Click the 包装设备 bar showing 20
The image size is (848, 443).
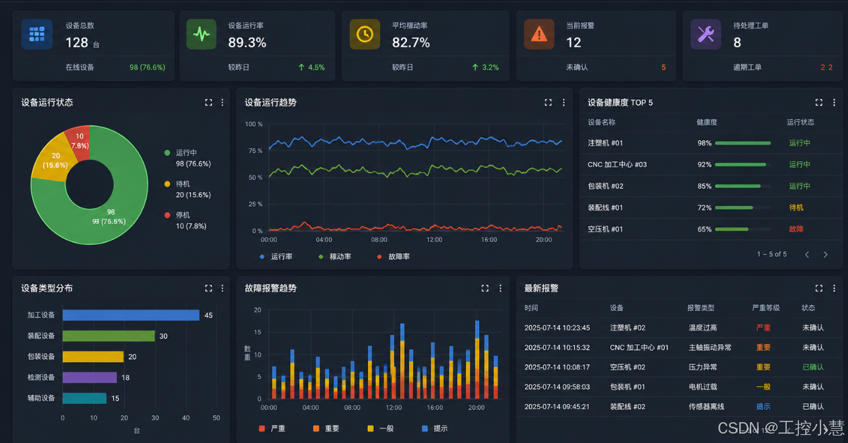(x=93, y=356)
